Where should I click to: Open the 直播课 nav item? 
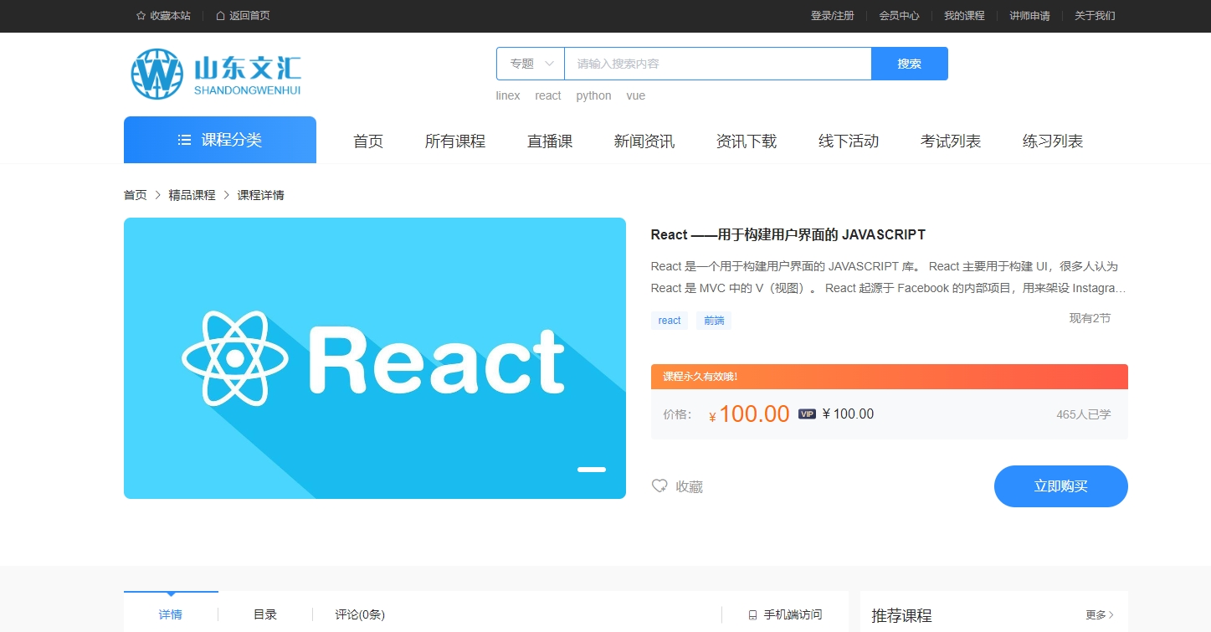point(550,141)
